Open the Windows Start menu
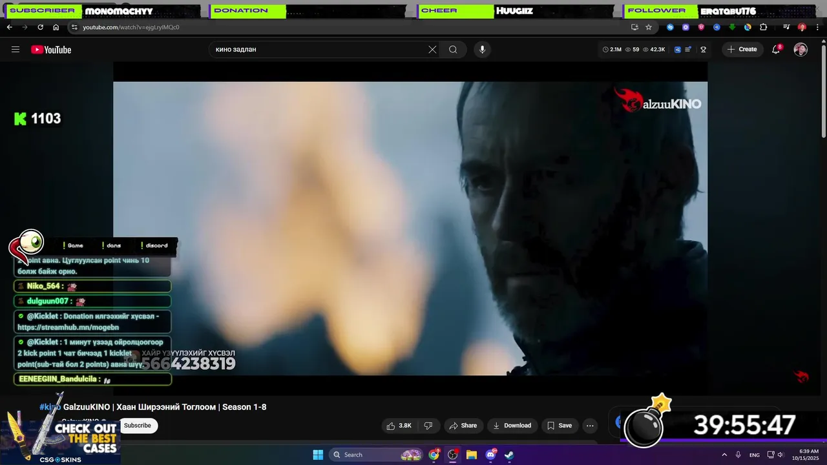 click(x=318, y=455)
